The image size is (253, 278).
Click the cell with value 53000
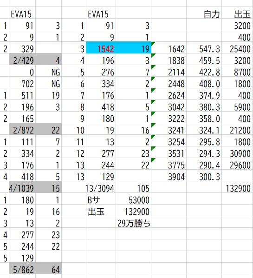[134, 200]
